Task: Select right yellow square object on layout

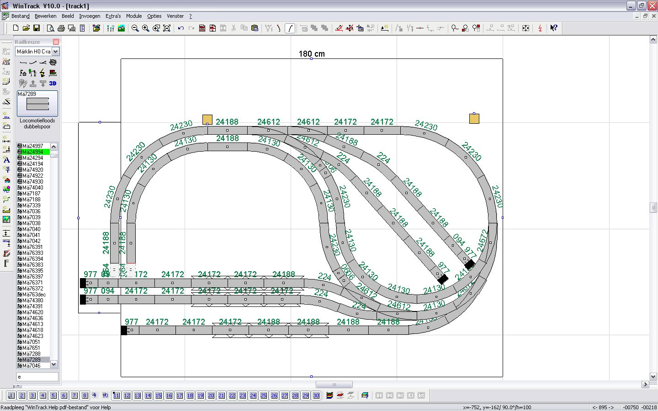Action: (474, 119)
